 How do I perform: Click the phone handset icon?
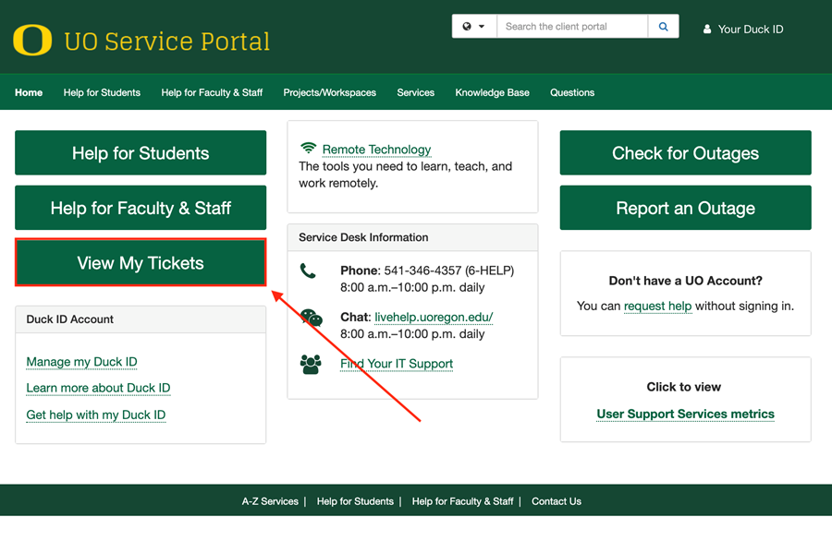308,270
